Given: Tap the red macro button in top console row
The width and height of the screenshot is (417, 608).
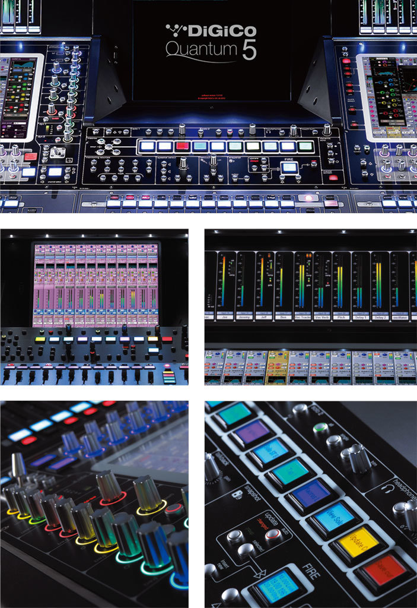Looking at the screenshot, I should pyautogui.click(x=182, y=147).
